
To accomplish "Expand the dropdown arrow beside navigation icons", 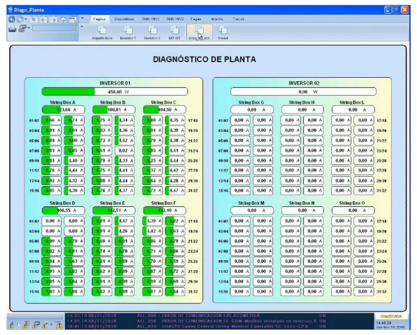I will coord(82,19).
